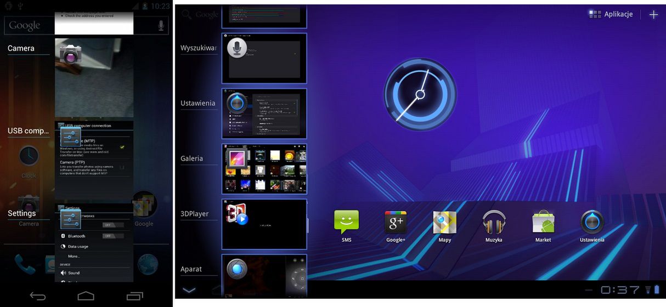Tap the battery icon in phone status bar
Screen dimensions: 666x307
tap(144, 6)
